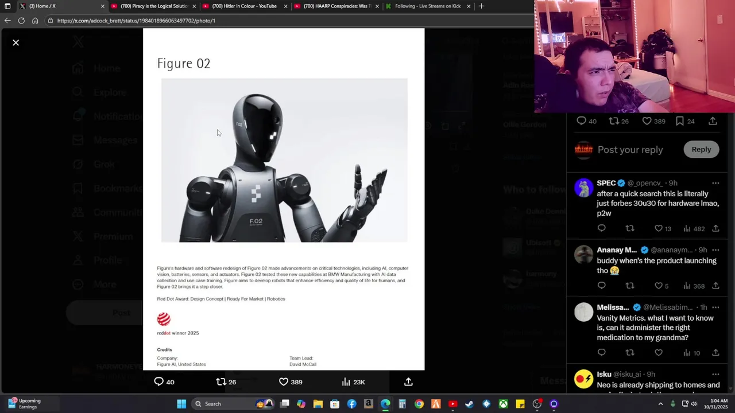
Task: Click the x.com address bar URL
Action: tap(136, 21)
